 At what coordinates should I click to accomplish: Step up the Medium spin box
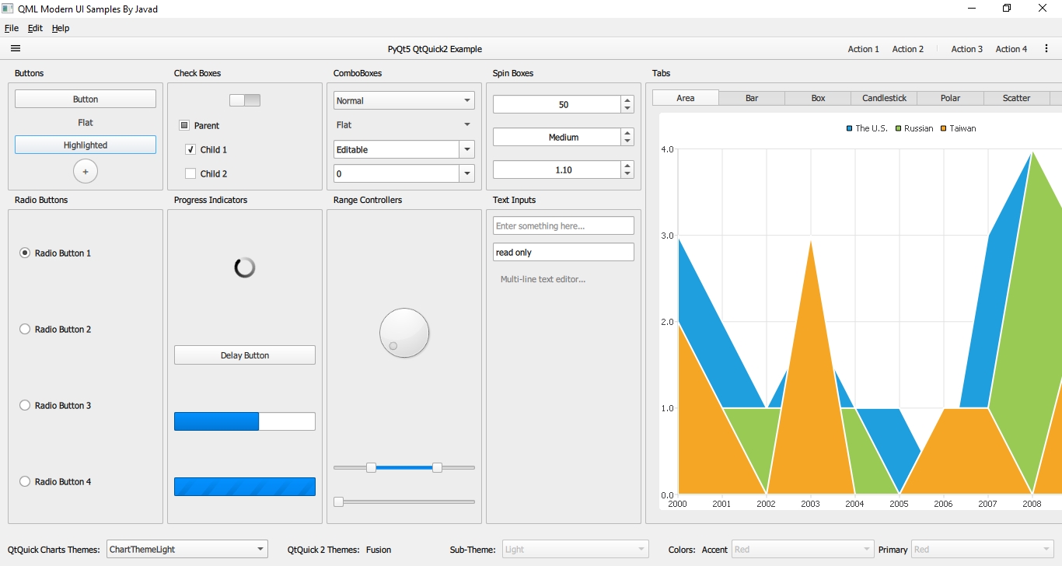coord(627,133)
